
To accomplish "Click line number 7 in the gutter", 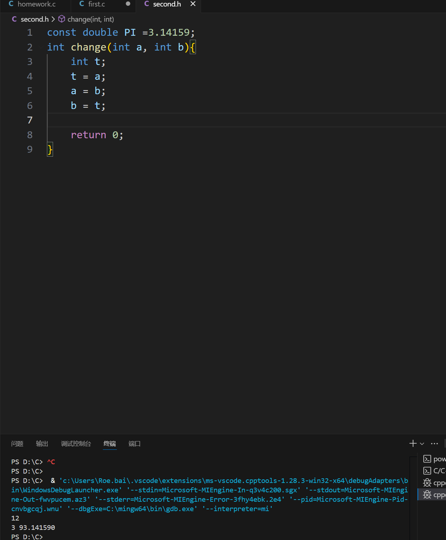I will coord(30,120).
